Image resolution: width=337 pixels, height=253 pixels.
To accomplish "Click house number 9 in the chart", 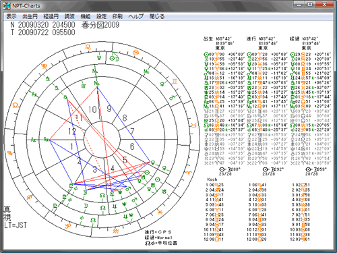I will click(109, 109).
